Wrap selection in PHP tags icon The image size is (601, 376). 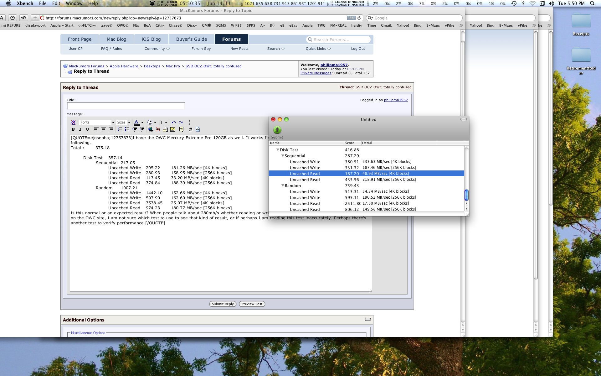tap(198, 129)
